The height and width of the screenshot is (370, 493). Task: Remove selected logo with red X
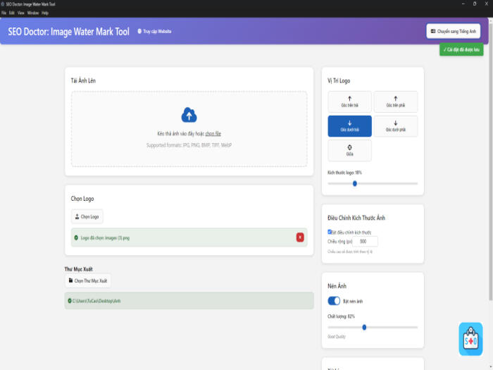[300, 238]
